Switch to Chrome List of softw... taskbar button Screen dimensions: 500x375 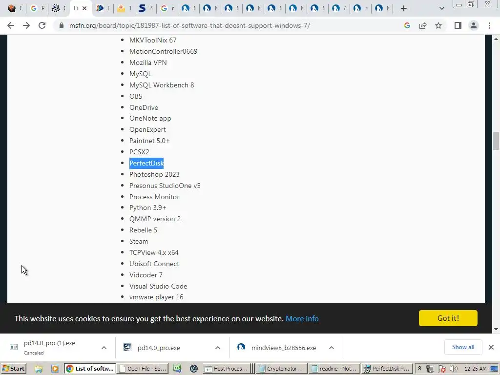[x=90, y=369]
